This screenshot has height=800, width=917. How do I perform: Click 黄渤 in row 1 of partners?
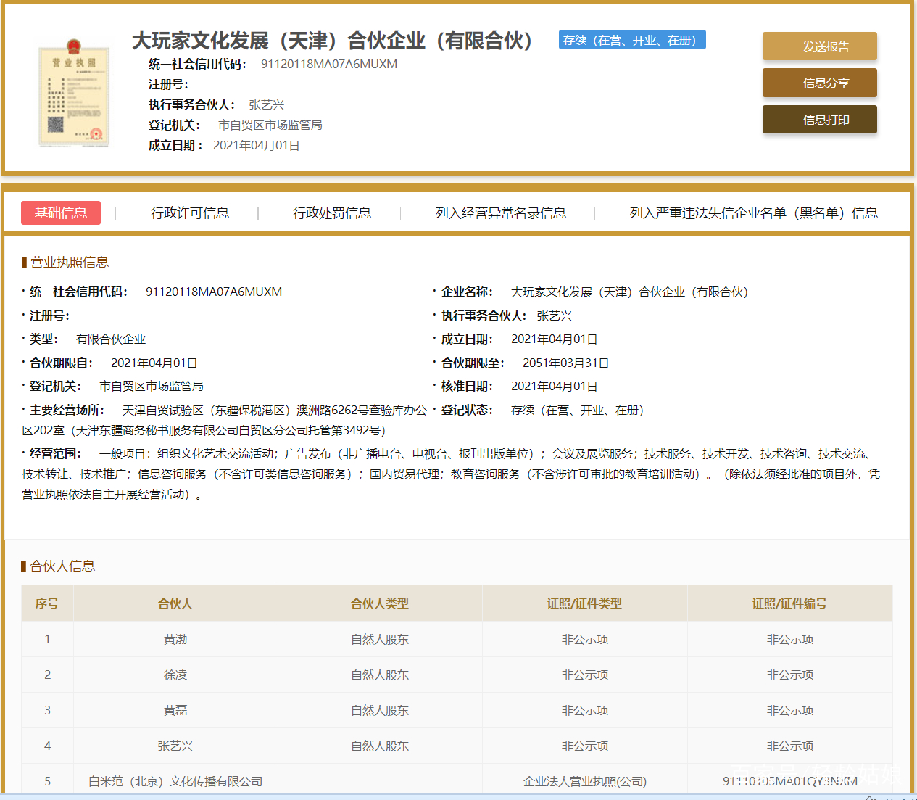tap(175, 639)
